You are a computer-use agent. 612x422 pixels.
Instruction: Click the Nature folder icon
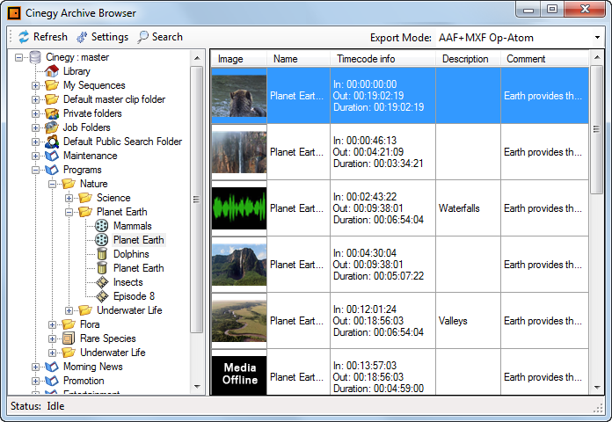(x=69, y=184)
